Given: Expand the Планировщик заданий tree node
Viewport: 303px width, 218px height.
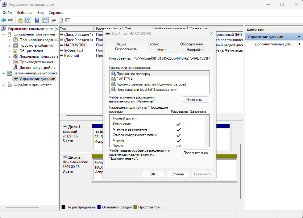Looking at the screenshot, I should [10, 40].
